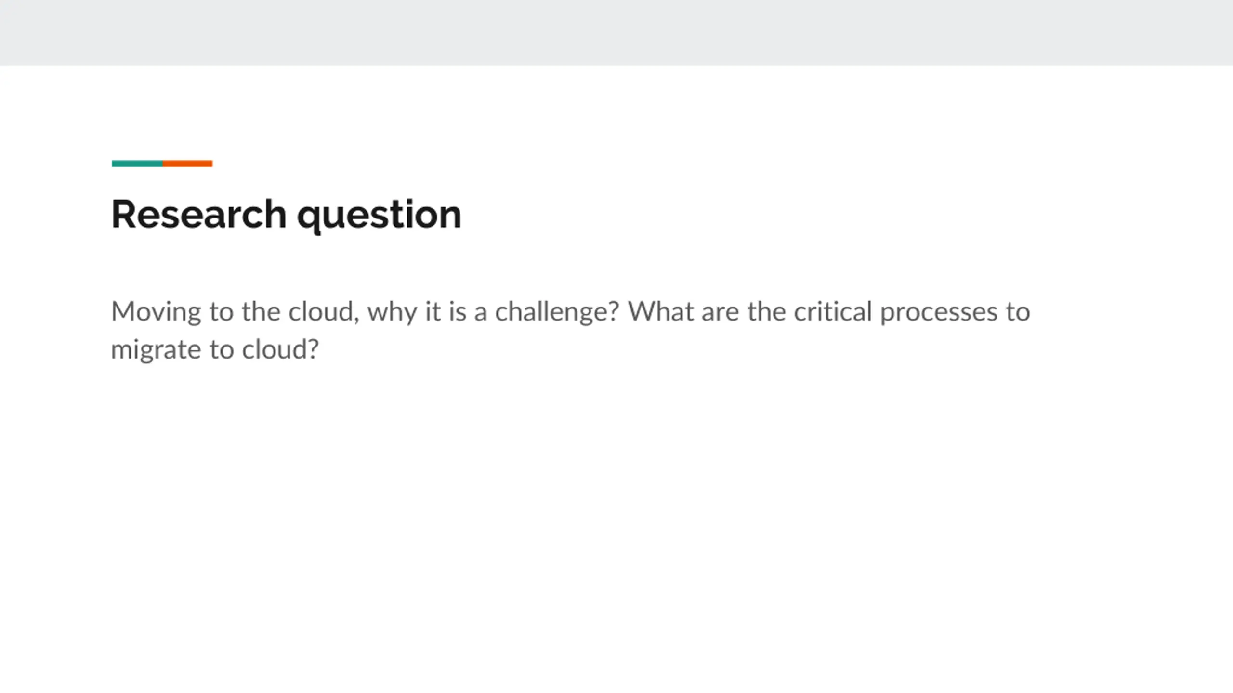Click the gray header band at top
The height and width of the screenshot is (693, 1233).
pos(616,33)
